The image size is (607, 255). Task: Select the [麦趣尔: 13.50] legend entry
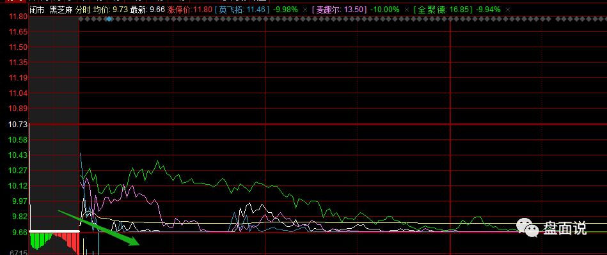click(340, 10)
